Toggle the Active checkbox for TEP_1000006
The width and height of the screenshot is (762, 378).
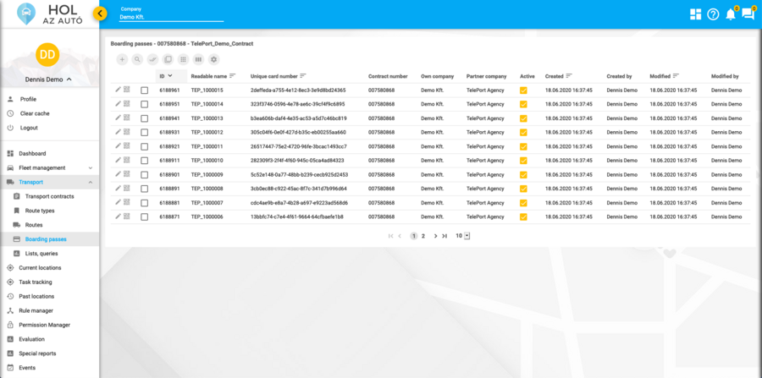click(x=523, y=216)
